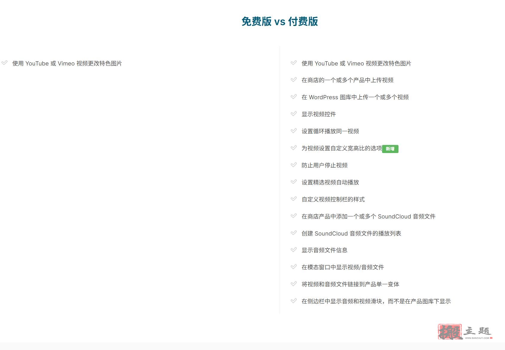Click text '在侧边栏中显示音频和视频滑块，而不是在产品图库下显示'
This screenshot has height=350, width=505.
[376, 301]
